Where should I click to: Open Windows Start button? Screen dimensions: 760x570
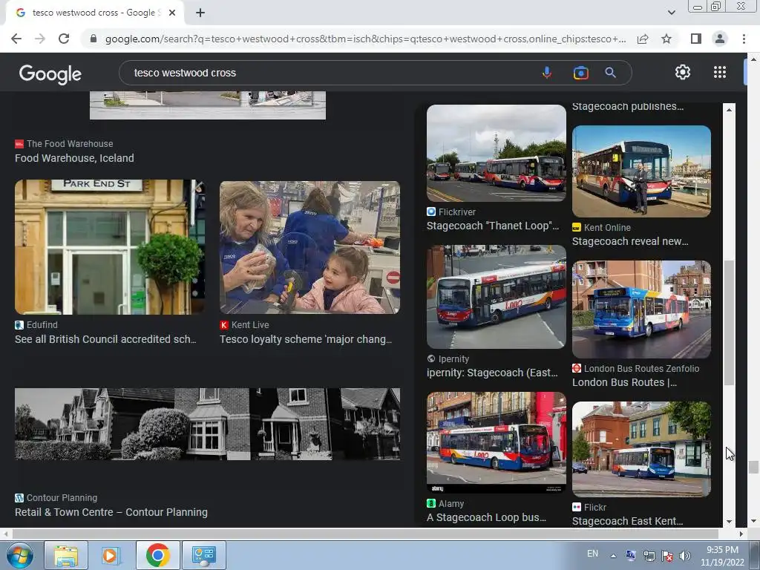[x=19, y=555]
